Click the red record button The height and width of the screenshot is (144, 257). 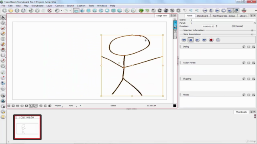coord(211,40)
